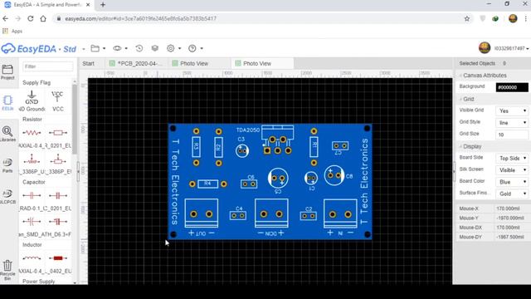
Task: Open the Board Side dropdown
Action: click(511, 159)
